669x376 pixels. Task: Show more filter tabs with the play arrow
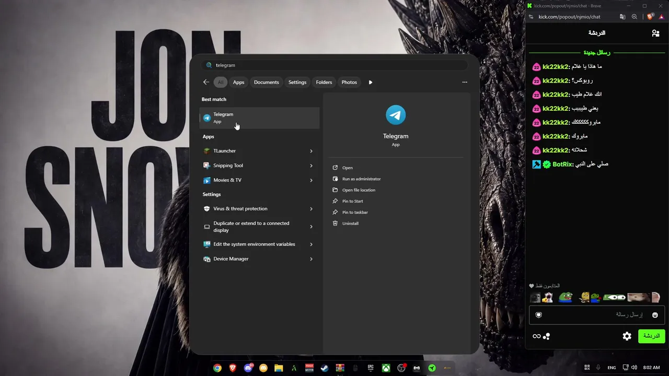[371, 82]
